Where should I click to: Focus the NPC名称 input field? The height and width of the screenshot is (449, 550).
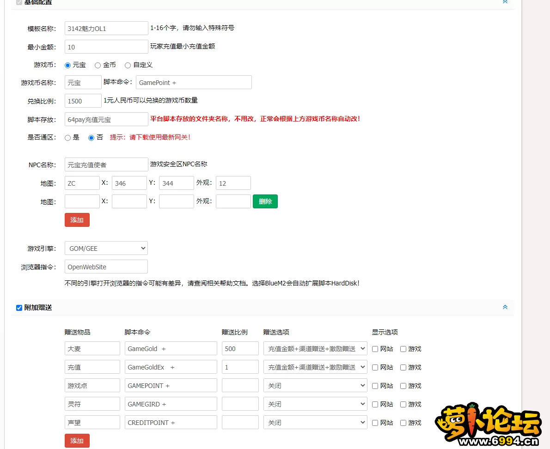click(x=106, y=165)
